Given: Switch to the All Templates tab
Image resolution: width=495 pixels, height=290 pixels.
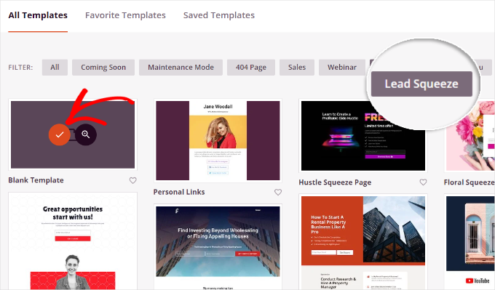Looking at the screenshot, I should pos(38,15).
